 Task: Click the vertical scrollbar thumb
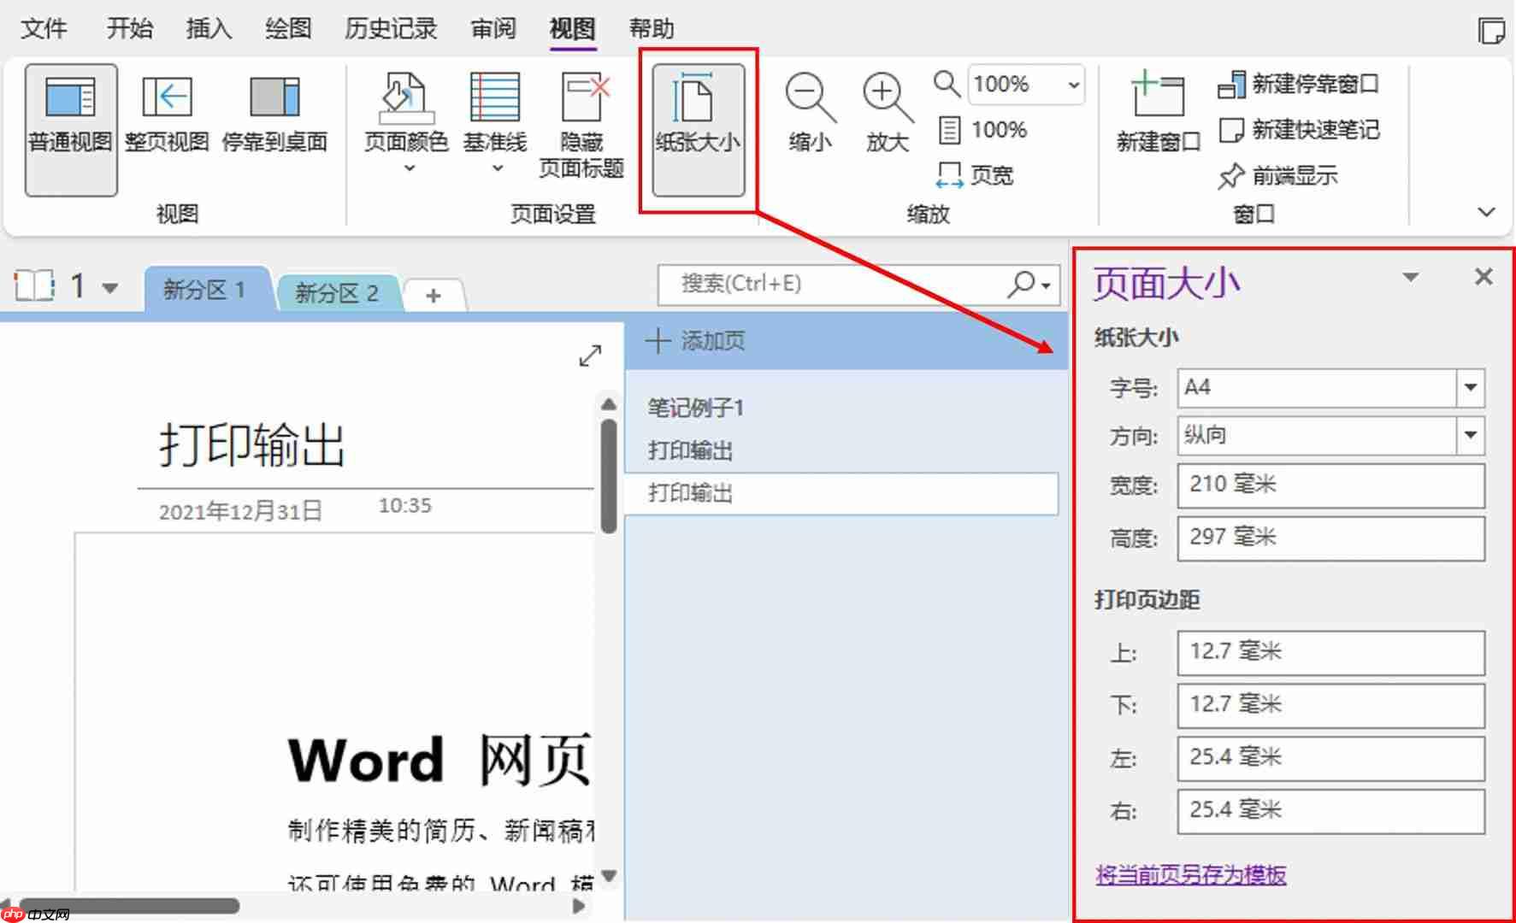click(x=609, y=475)
